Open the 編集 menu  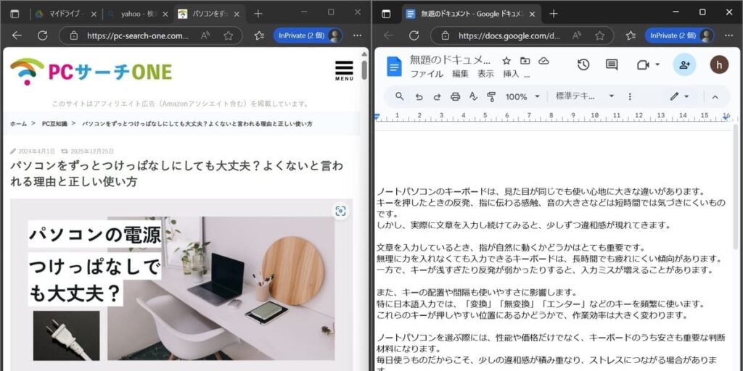coord(460,74)
